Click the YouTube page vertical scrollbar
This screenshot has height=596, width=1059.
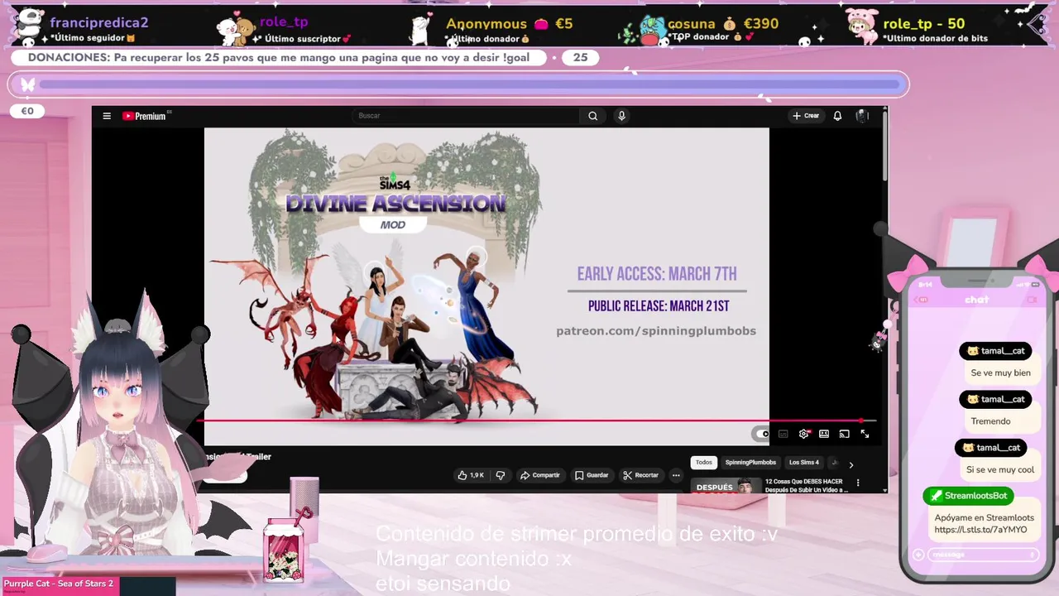885,145
